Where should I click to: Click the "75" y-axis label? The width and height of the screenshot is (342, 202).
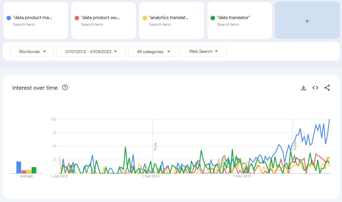(x=54, y=133)
